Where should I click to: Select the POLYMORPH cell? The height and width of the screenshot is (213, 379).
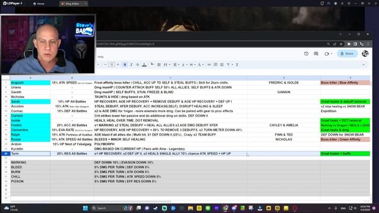tap(171, 144)
